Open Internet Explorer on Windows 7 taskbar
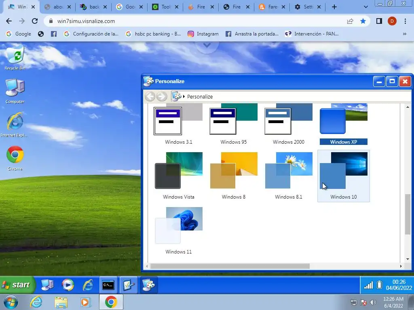414x310 pixels. pyautogui.click(x=36, y=302)
